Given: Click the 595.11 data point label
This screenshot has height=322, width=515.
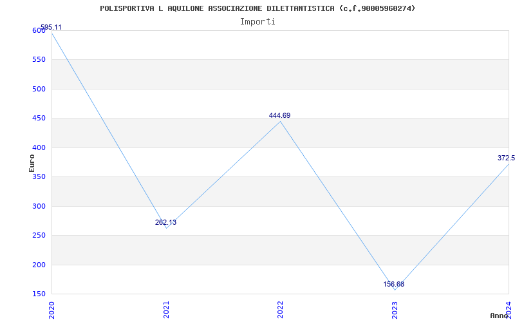Looking at the screenshot, I should tap(51, 27).
